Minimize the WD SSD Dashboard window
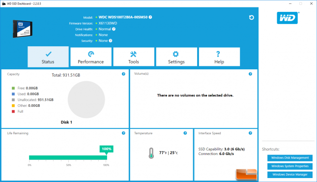The height and width of the screenshot is (182, 317). (290, 3)
